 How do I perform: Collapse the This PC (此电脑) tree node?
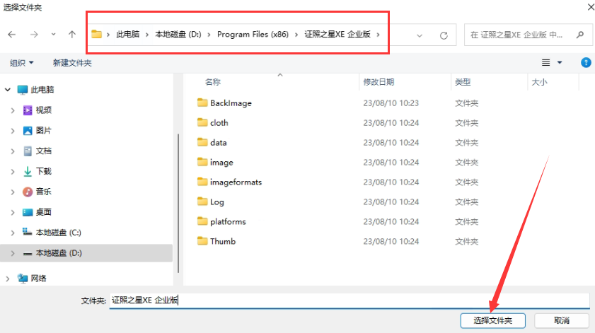point(8,90)
